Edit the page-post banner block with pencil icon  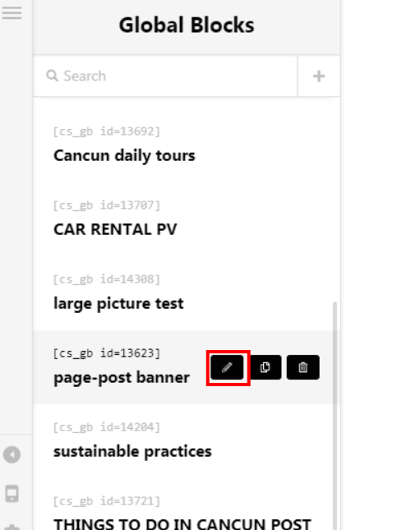click(x=227, y=367)
